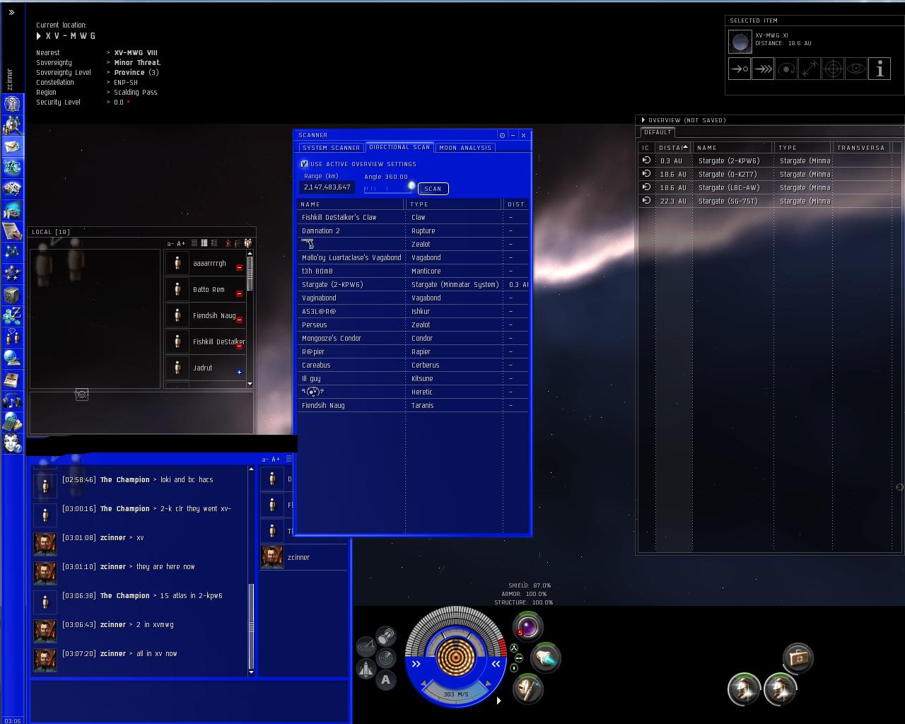Screen dimensions: 905x724
Task: Open the in-game browser globe icon
Action: point(12,358)
